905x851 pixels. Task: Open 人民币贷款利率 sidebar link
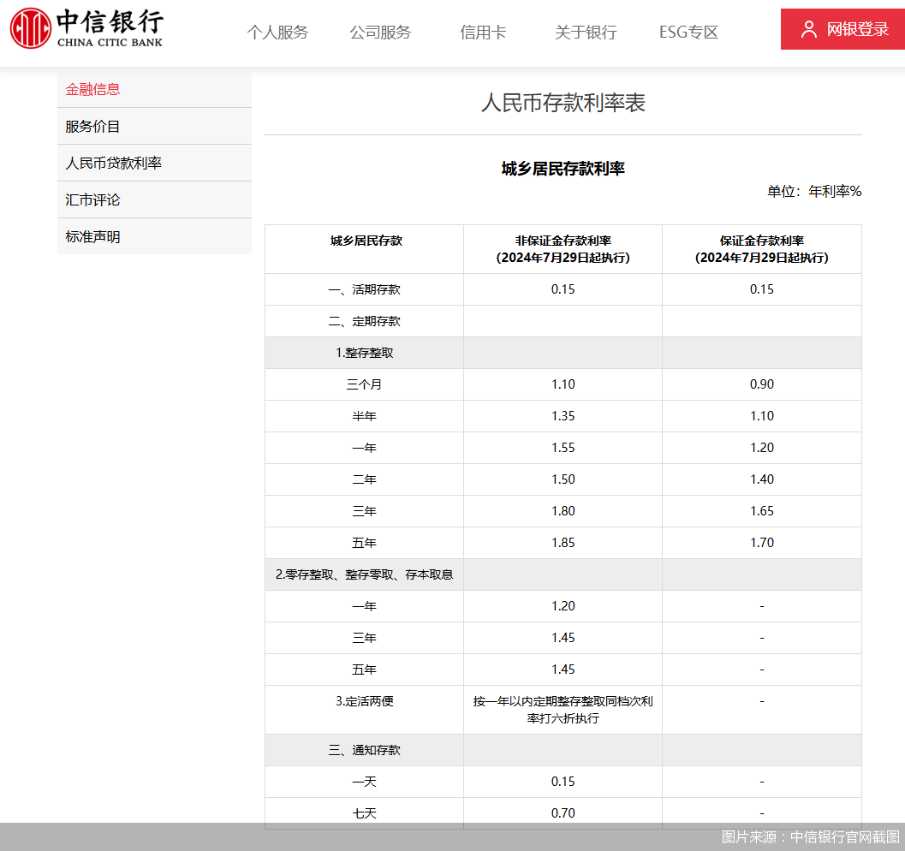114,163
